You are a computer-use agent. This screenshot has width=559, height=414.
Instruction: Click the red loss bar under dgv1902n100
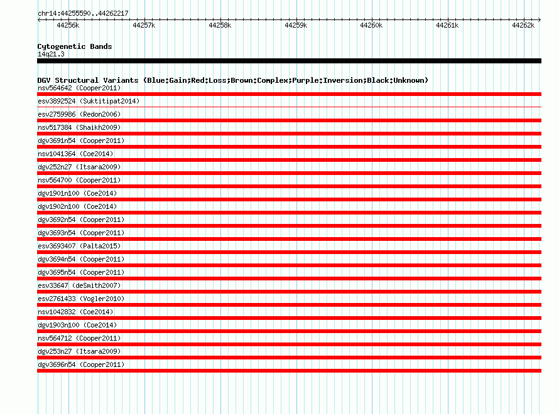[289, 213]
